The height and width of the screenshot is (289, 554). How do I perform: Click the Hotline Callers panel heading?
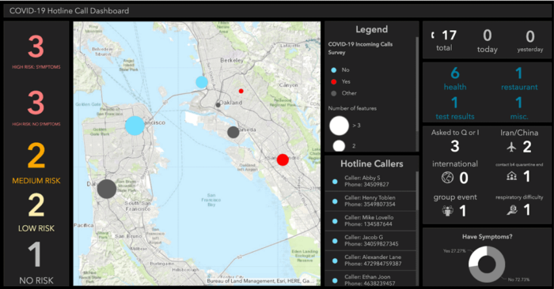pos(372,163)
